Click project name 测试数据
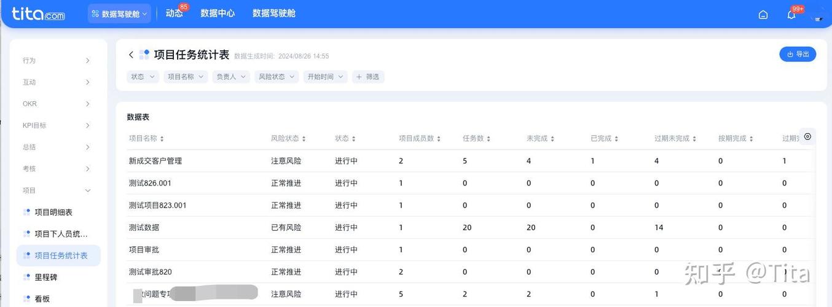Screen dimensions: 832x307 [x=144, y=227]
